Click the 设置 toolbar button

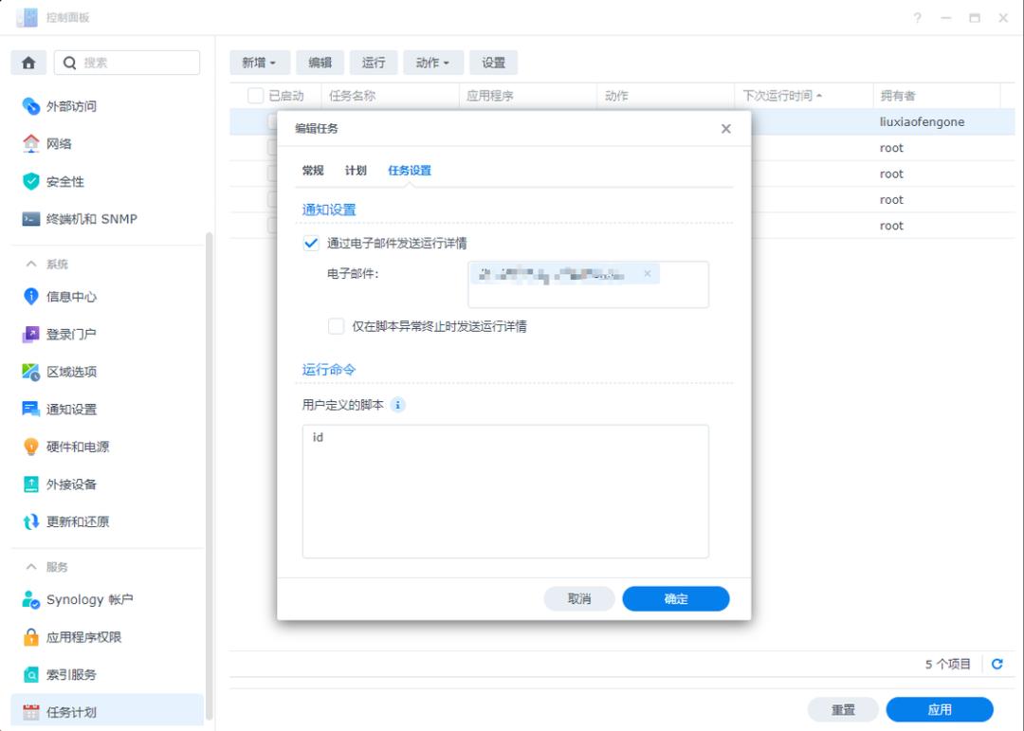[x=494, y=63]
